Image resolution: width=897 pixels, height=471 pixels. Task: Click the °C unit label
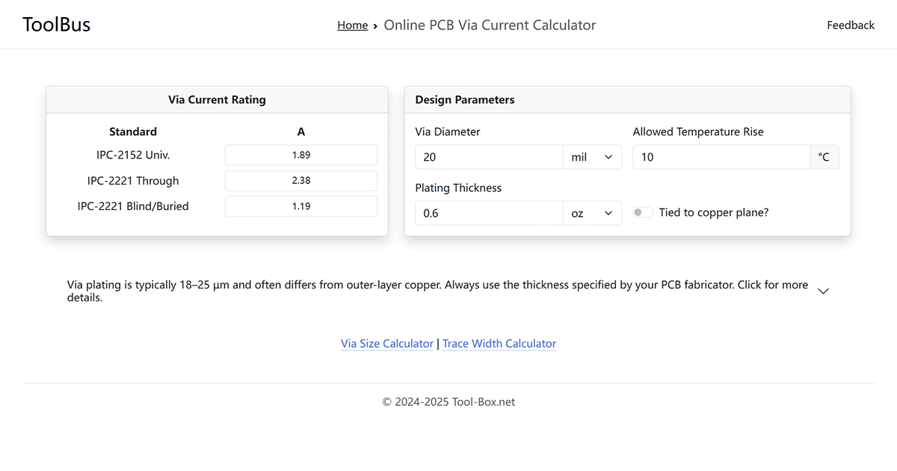point(824,157)
